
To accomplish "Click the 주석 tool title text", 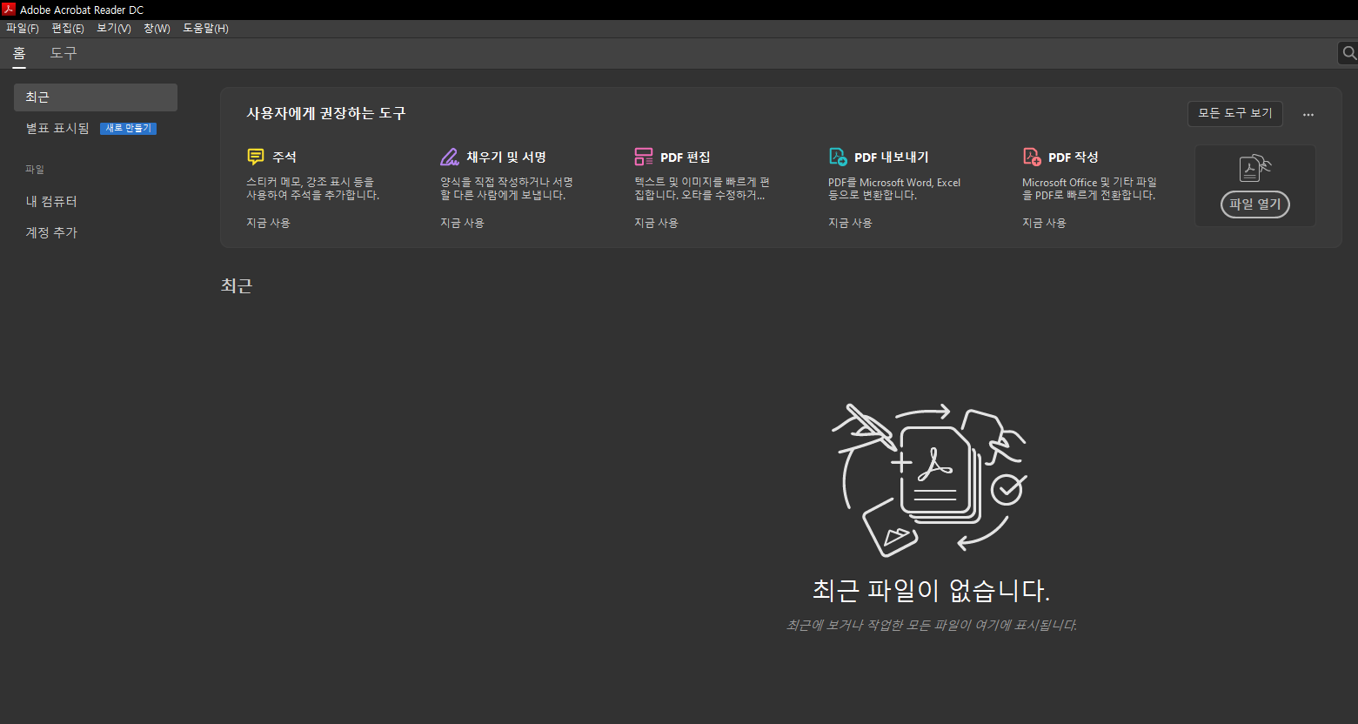I will pyautogui.click(x=284, y=158).
